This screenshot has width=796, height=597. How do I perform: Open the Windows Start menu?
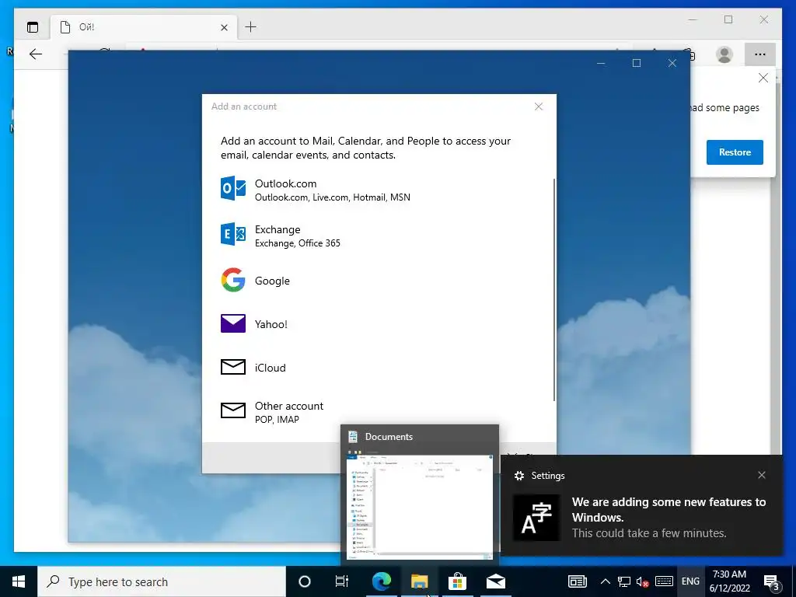19,581
